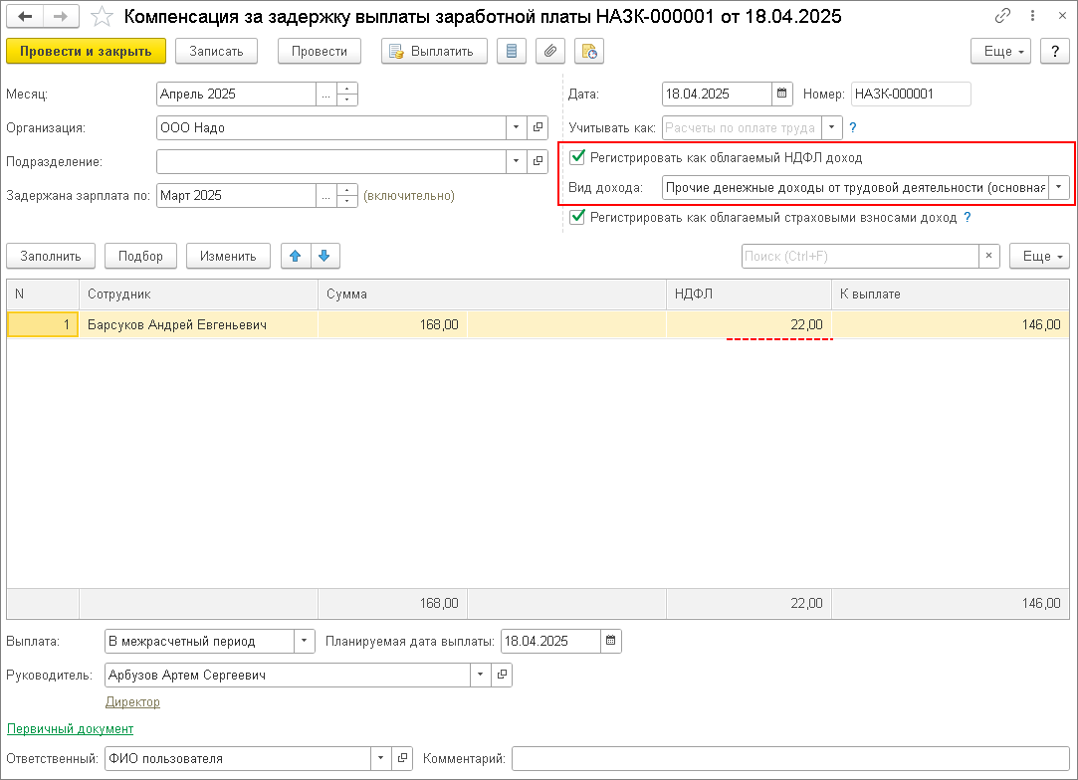Screen dimensions: 1078x780
Task: Toggle Регистрировать как облагаемый НДФЛ доход
Action: click(577, 157)
